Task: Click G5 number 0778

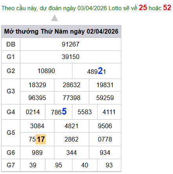Action: pyautogui.click(x=105, y=139)
